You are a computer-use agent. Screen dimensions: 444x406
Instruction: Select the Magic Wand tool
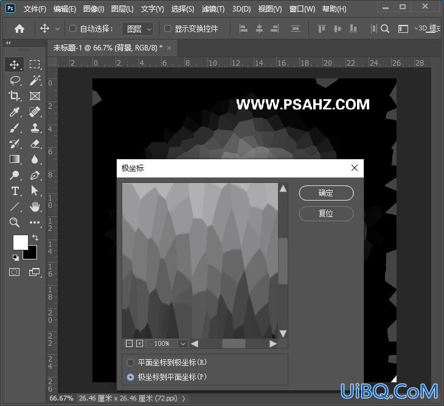[x=35, y=81]
